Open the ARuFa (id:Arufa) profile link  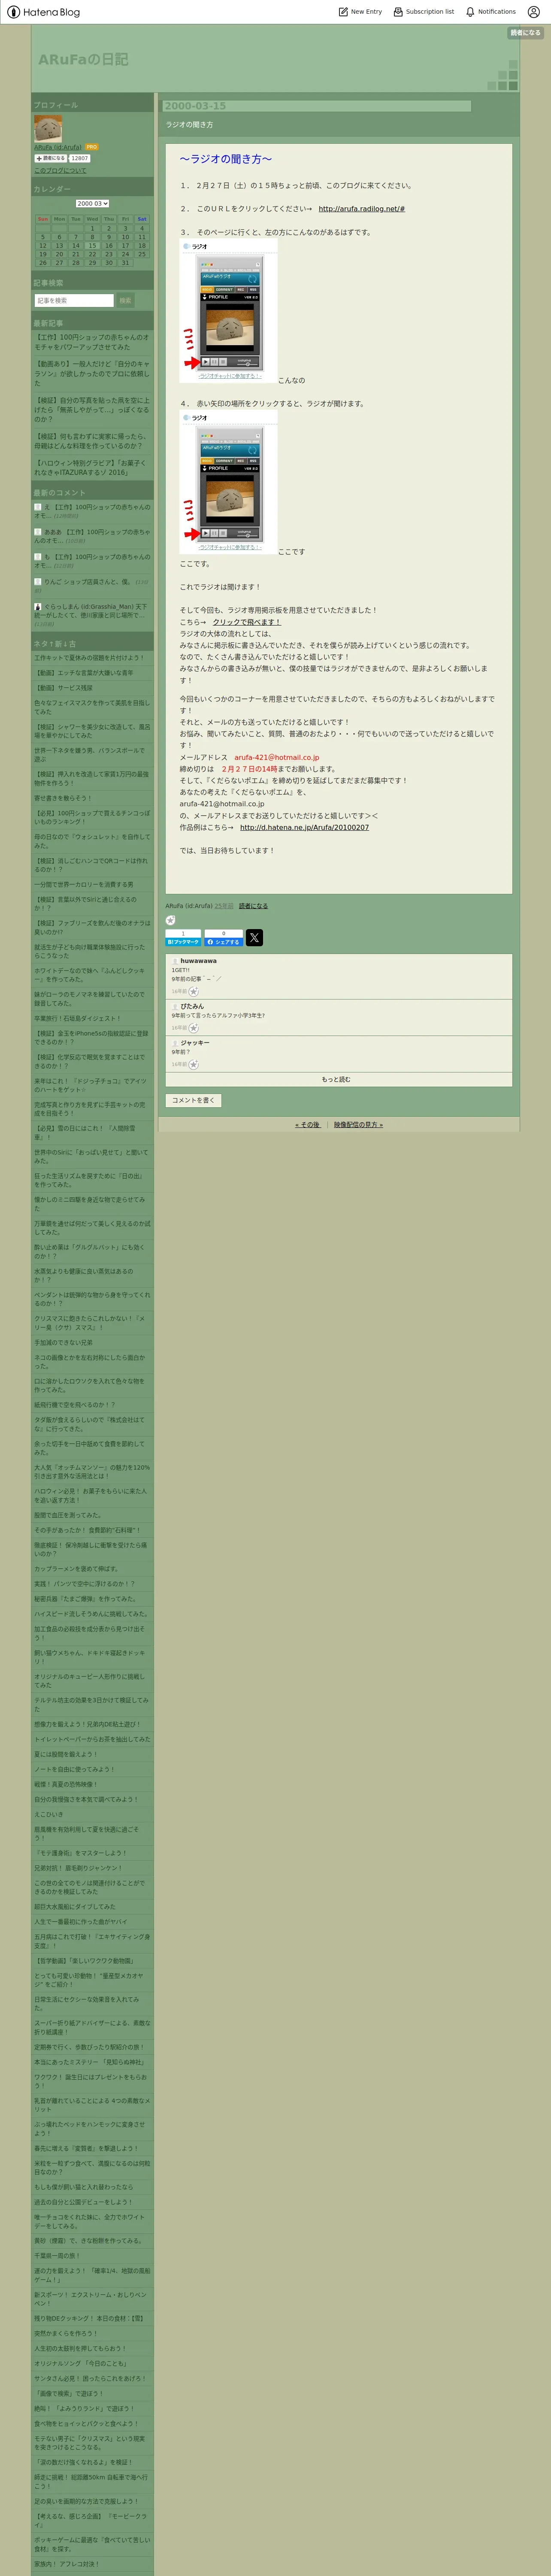coord(58,147)
